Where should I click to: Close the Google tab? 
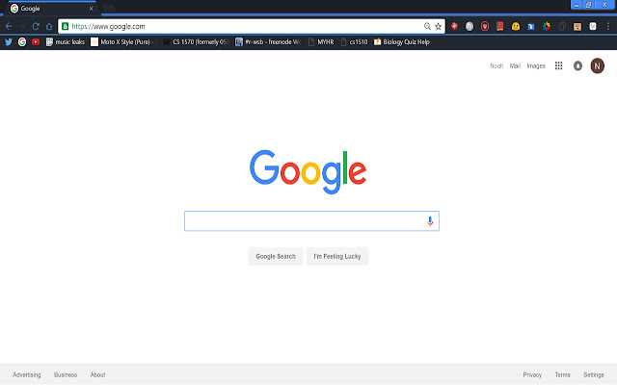pos(91,9)
